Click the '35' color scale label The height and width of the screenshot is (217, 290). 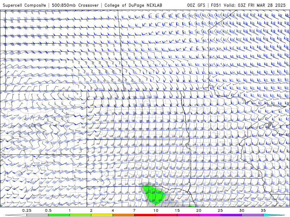coord(264,210)
